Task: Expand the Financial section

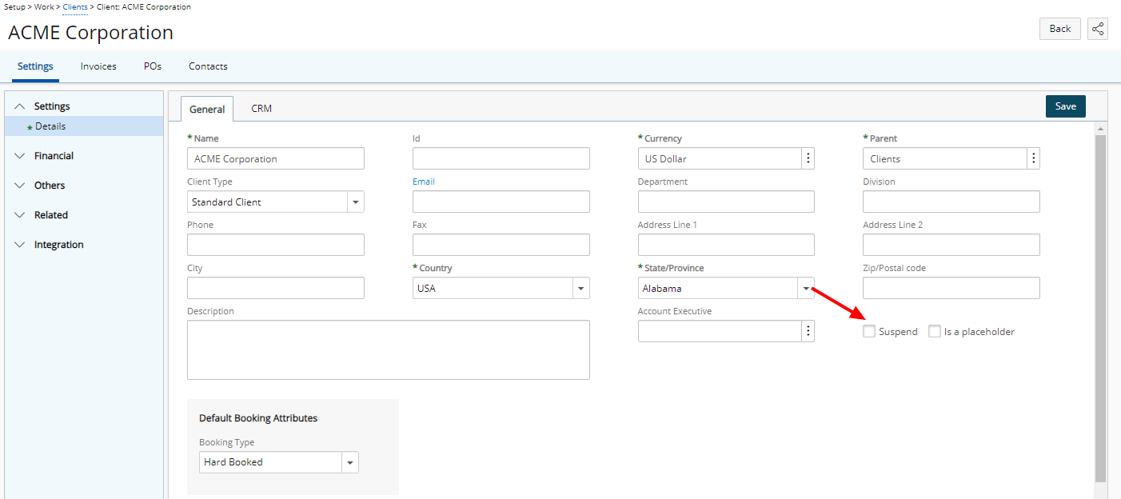Action: coord(20,156)
